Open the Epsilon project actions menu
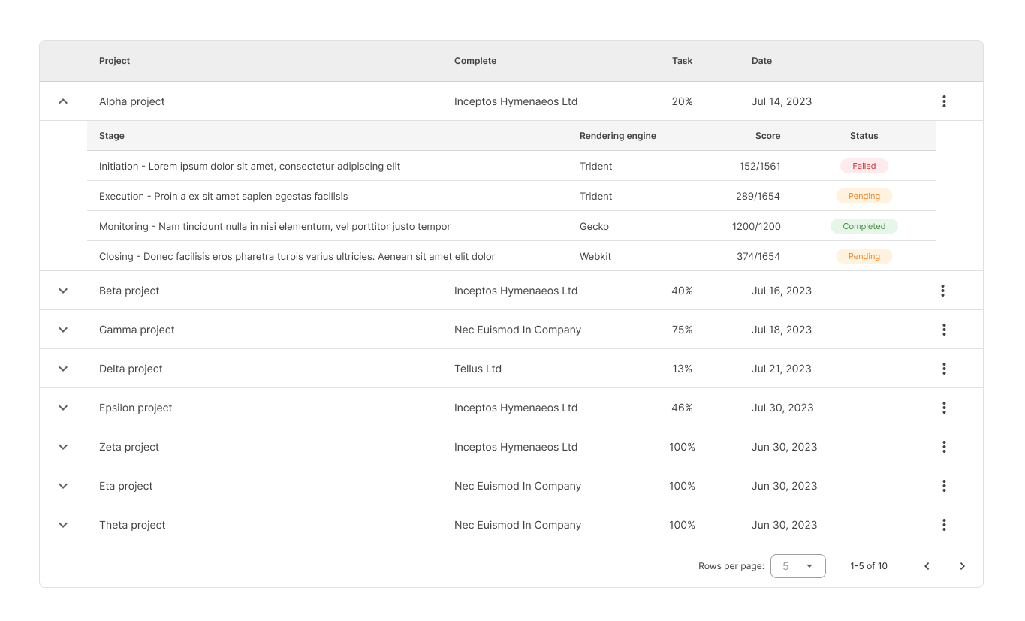 click(944, 408)
